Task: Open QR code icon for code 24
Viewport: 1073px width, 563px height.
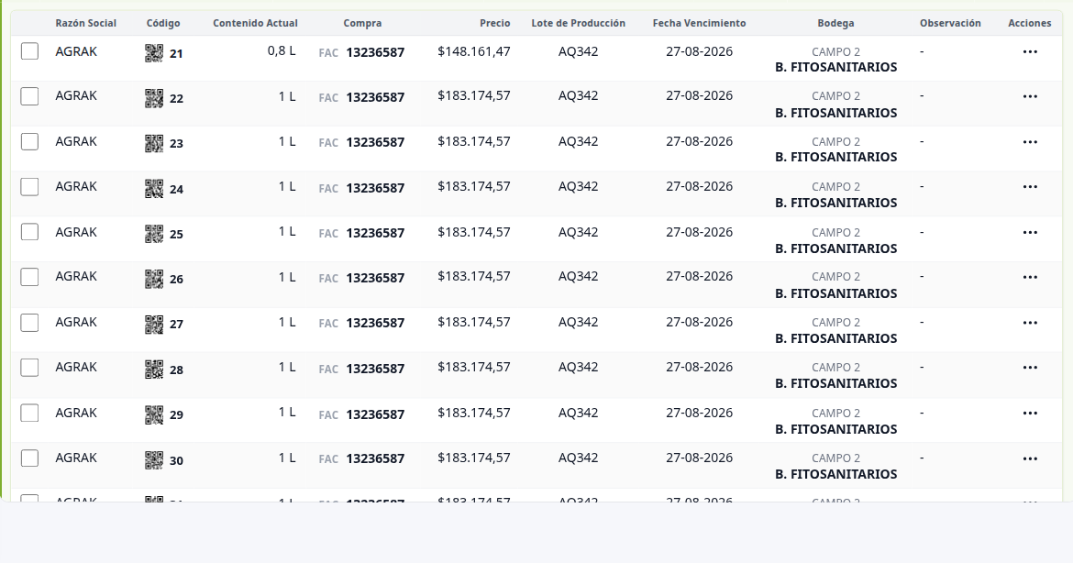Action: point(154,189)
